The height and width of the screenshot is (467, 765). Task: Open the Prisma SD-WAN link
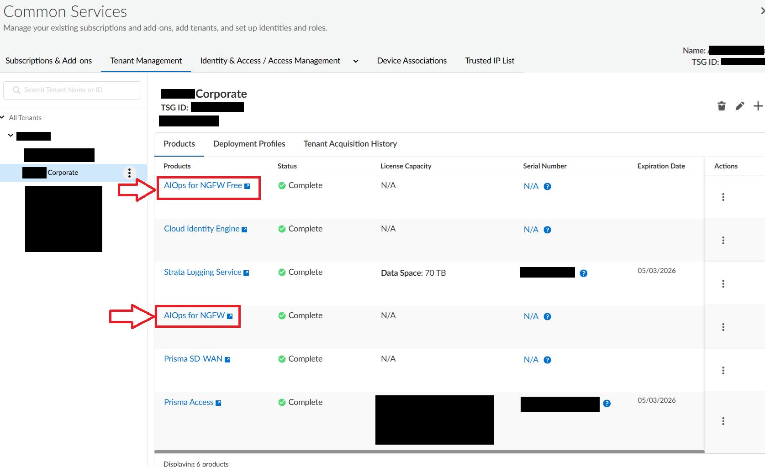(x=193, y=359)
